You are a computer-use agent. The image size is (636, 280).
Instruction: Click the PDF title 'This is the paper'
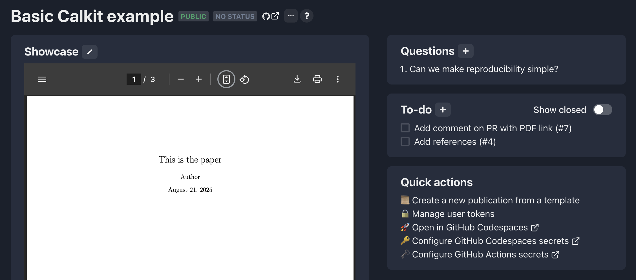pos(190,160)
